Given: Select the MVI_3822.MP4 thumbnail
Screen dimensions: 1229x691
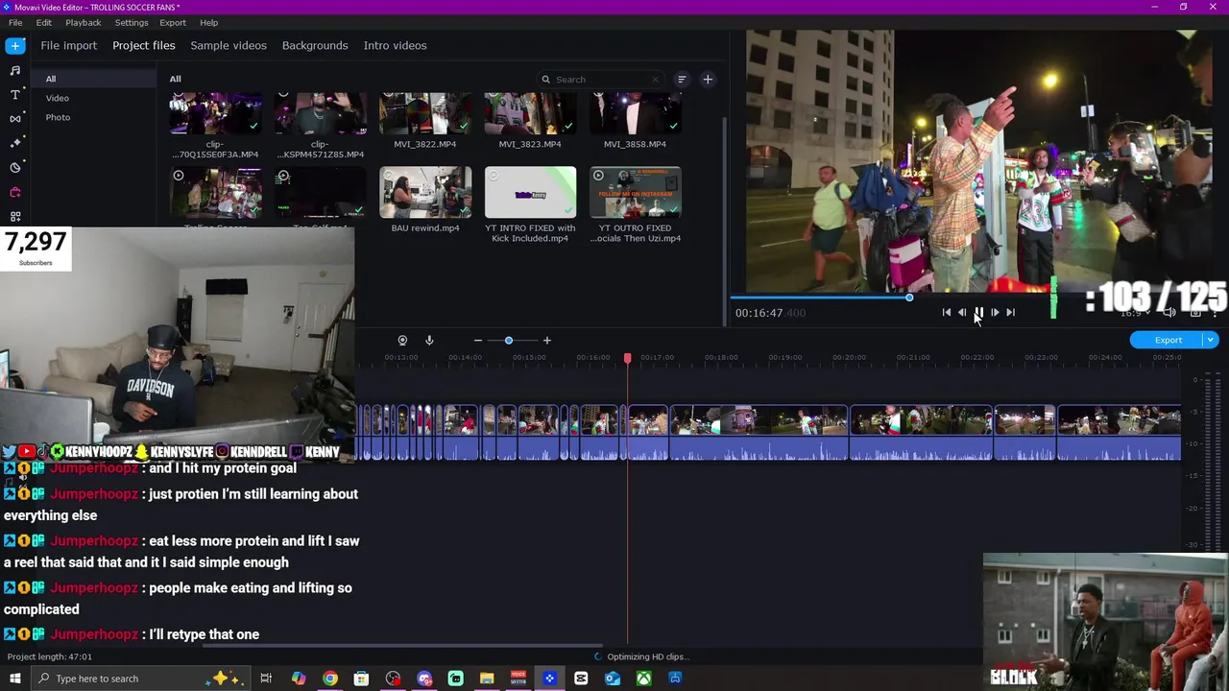Looking at the screenshot, I should click(x=424, y=114).
